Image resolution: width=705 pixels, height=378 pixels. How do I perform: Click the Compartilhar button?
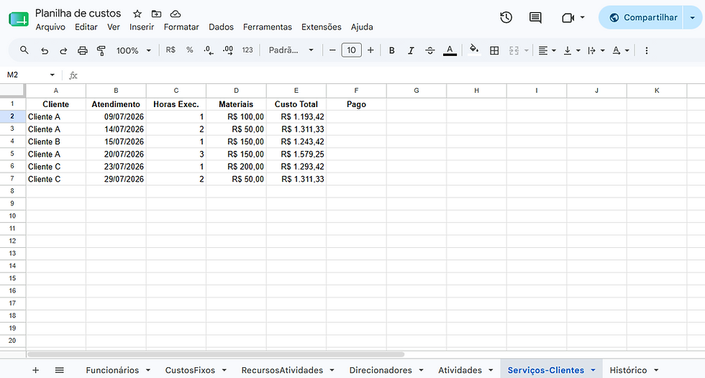pos(641,17)
